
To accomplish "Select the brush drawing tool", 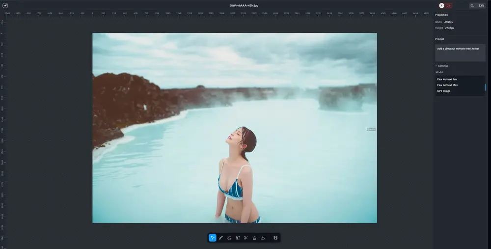I will click(221, 238).
